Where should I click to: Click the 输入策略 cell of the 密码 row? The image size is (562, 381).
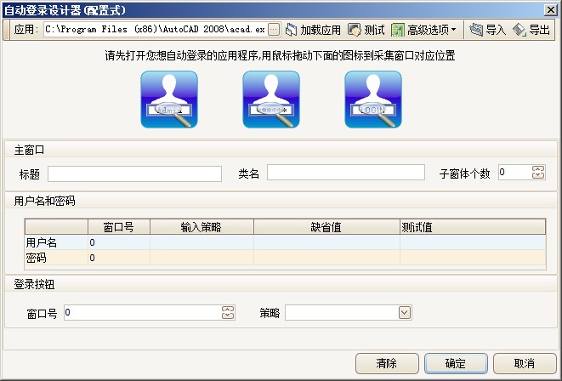tap(202, 257)
